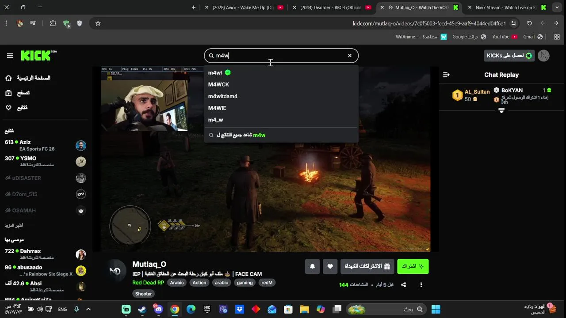
Task: Select the Shooter tag
Action: [x=143, y=294]
